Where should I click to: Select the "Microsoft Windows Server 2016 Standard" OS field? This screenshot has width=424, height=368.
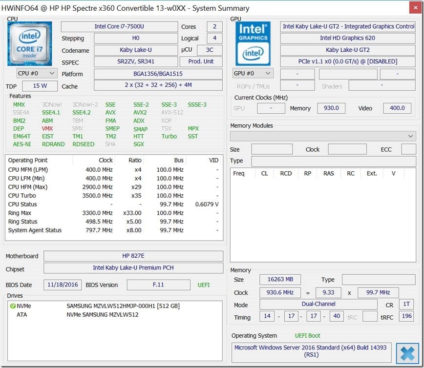pos(311,352)
